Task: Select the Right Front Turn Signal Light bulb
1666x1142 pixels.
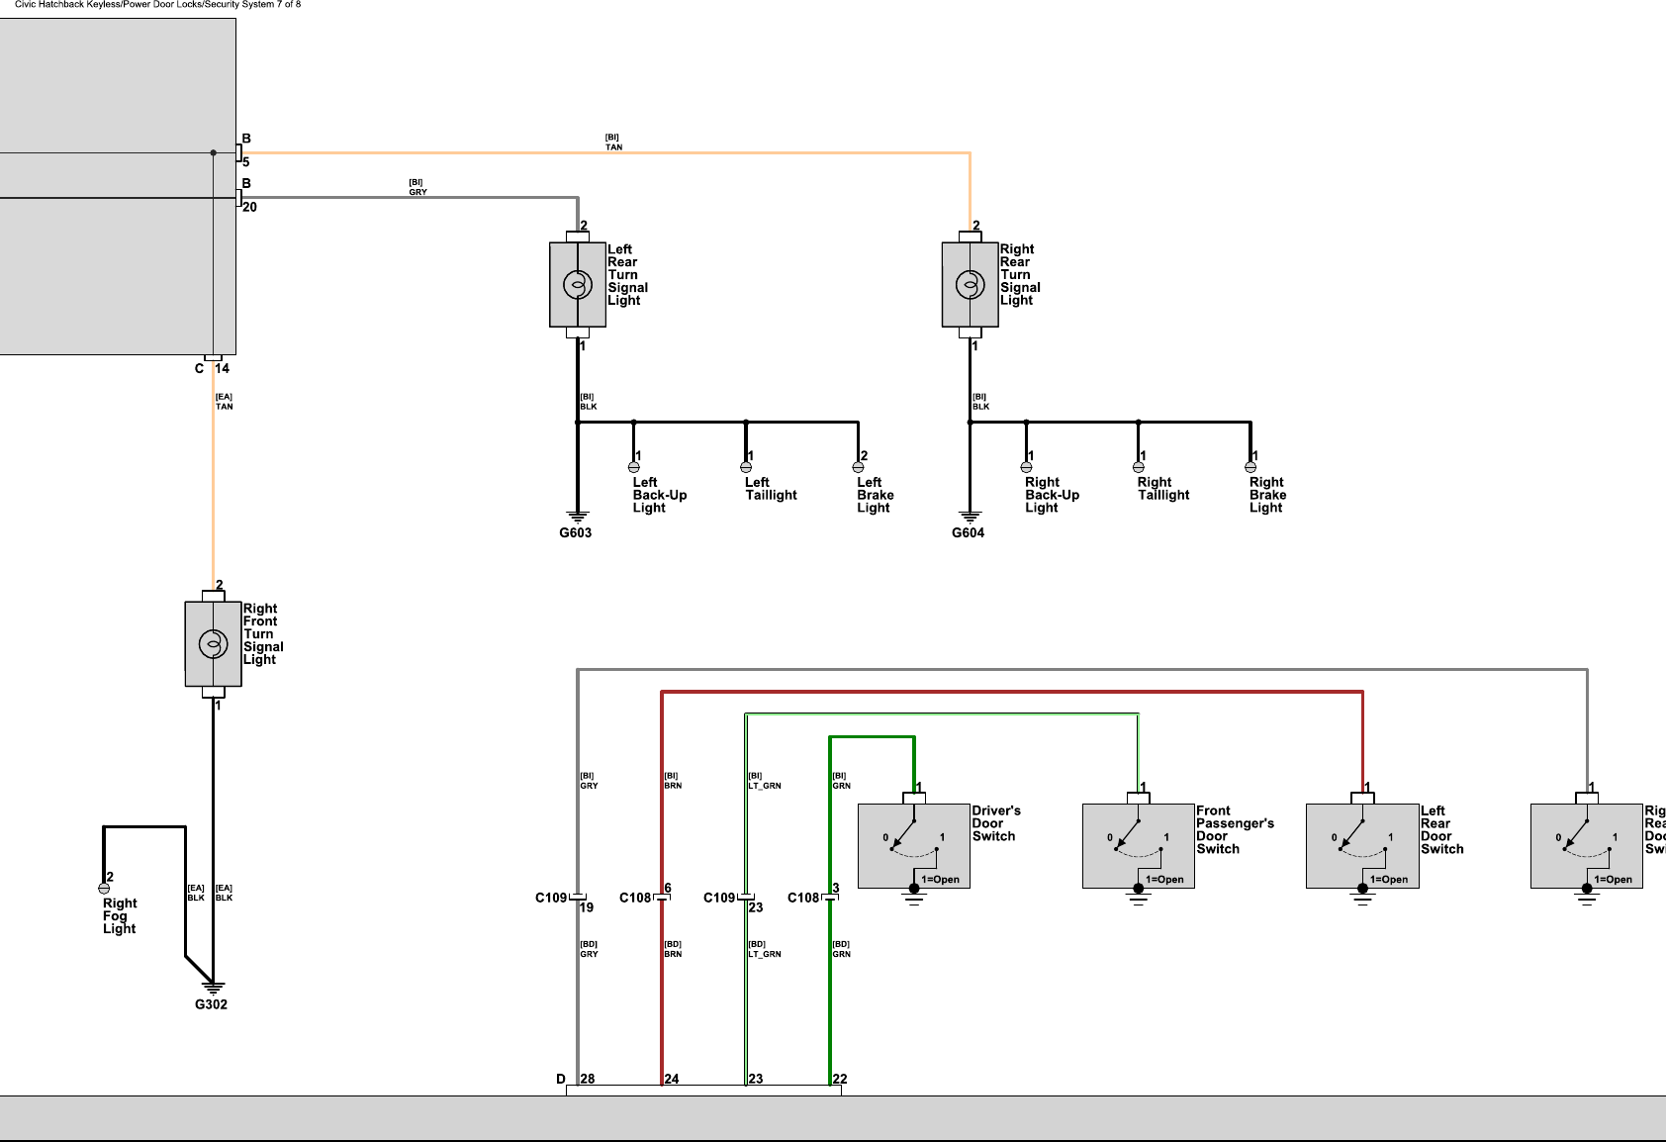Action: tap(213, 644)
